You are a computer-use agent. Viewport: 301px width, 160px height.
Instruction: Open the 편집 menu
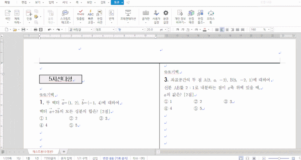24,2
